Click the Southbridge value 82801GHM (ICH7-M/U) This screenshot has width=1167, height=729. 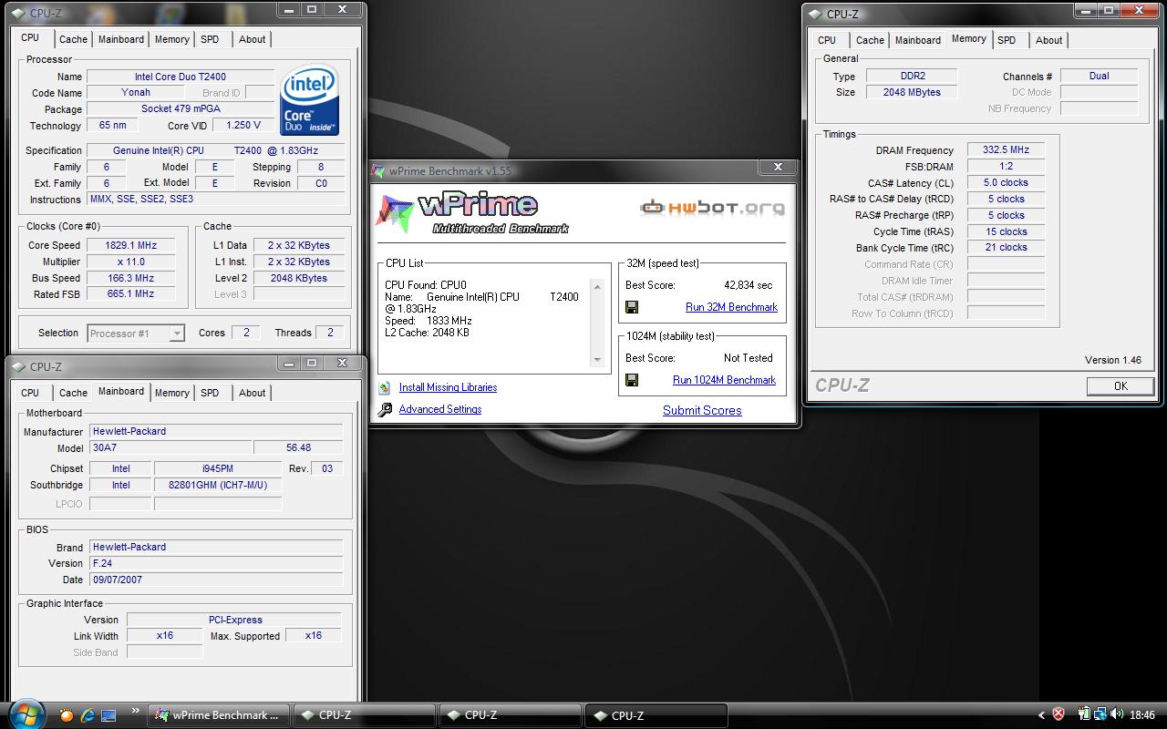[x=218, y=485]
